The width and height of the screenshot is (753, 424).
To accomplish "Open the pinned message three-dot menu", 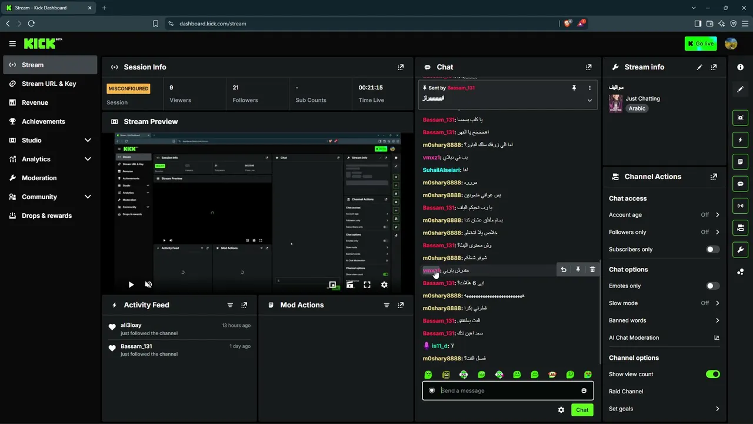I will coord(589,88).
